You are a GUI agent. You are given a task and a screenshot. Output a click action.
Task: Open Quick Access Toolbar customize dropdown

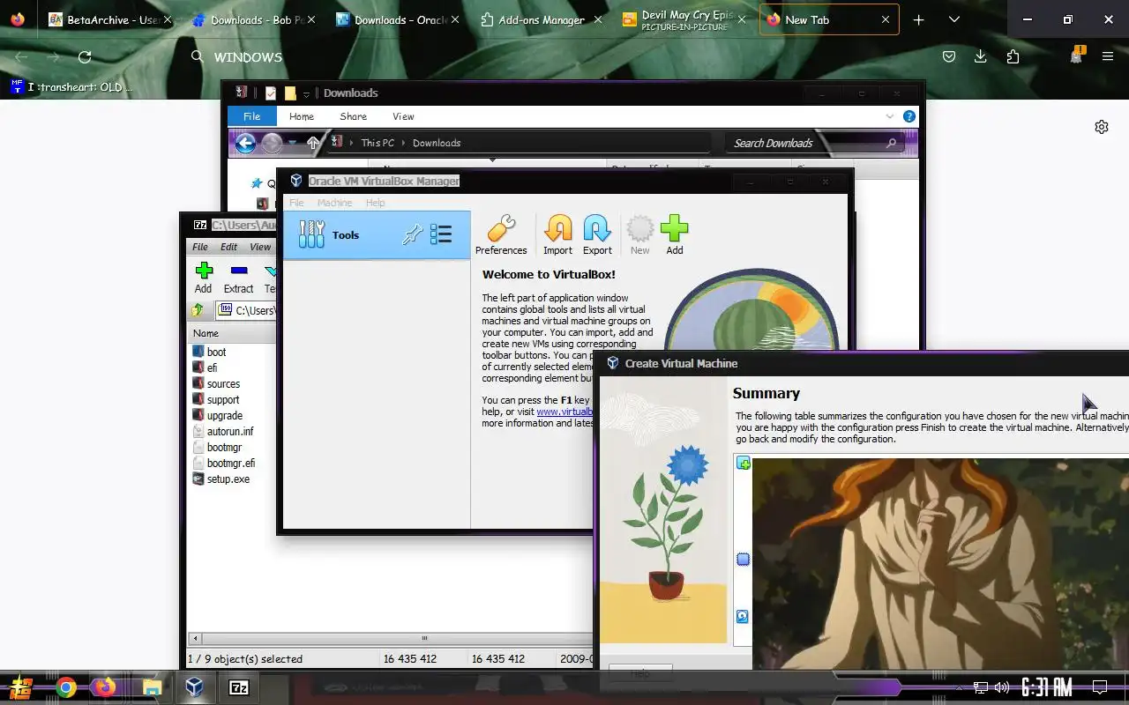click(x=306, y=93)
